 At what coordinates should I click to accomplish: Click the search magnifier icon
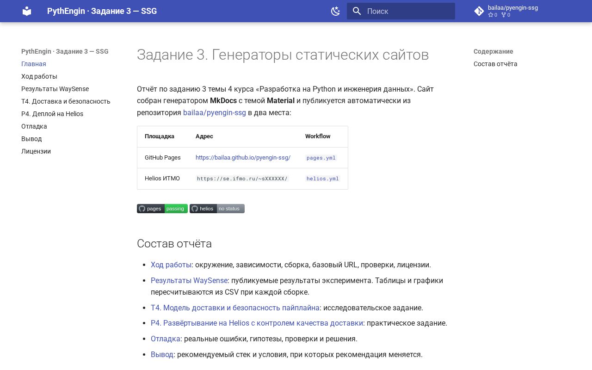click(357, 11)
